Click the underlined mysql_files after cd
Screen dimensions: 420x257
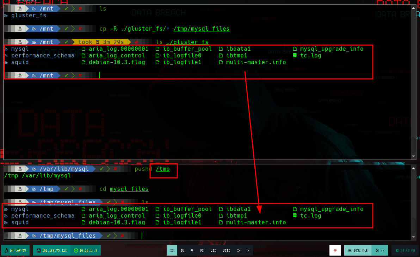click(129, 189)
